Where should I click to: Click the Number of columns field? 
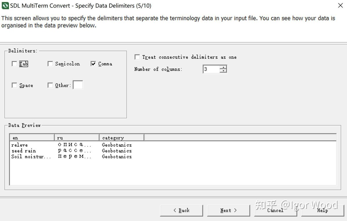pyautogui.click(x=211, y=69)
